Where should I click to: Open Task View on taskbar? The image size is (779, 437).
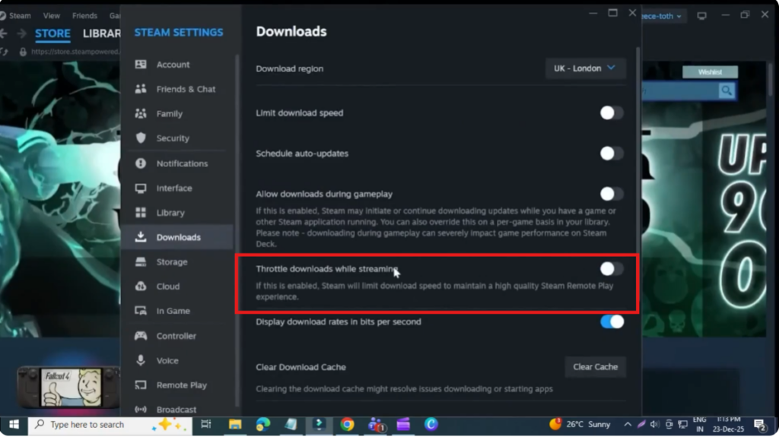[205, 424]
